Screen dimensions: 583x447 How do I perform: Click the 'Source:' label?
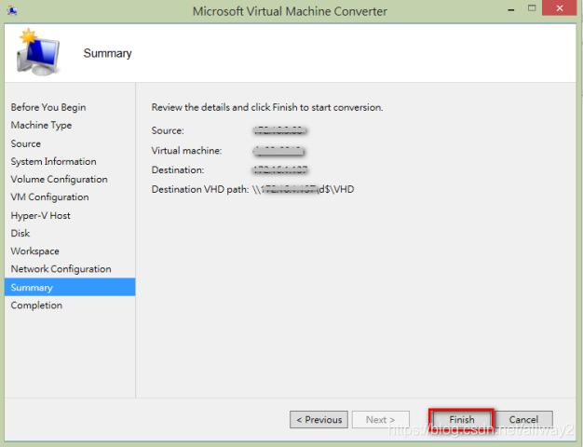pyautogui.click(x=168, y=130)
